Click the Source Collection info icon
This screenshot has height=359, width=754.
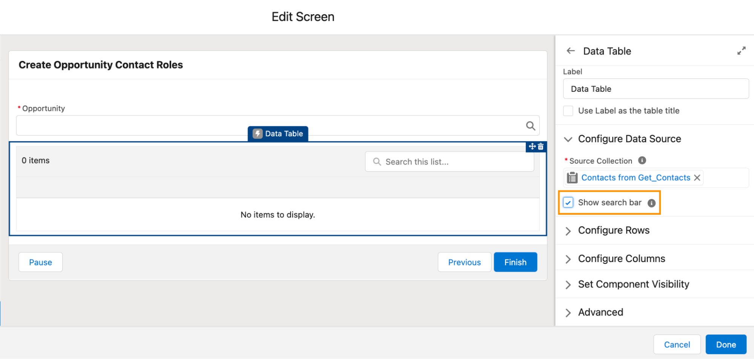(642, 160)
